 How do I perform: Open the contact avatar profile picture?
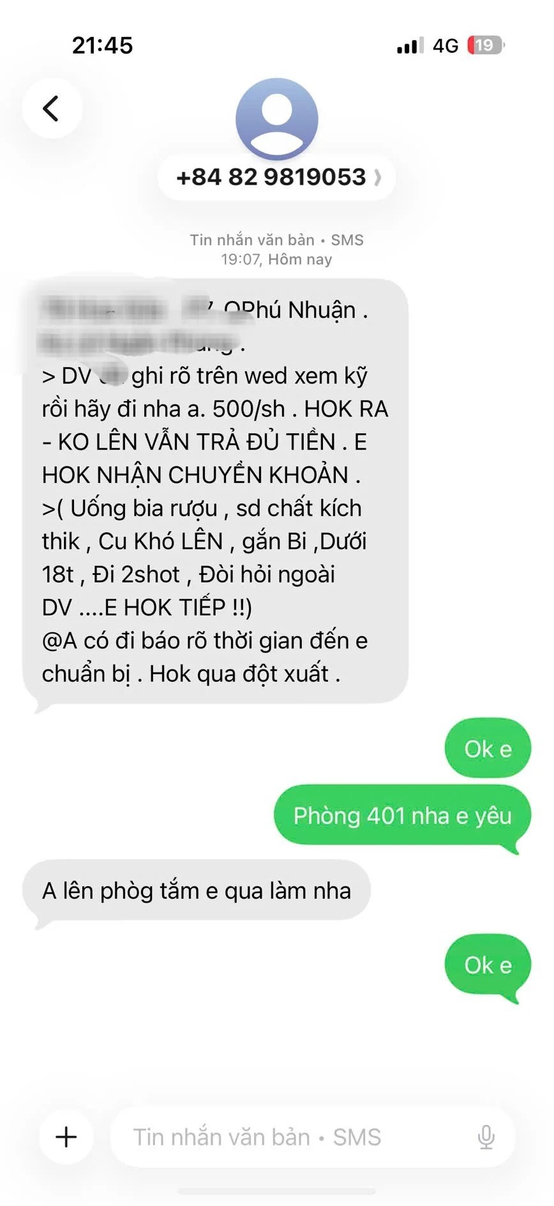pos(276,119)
